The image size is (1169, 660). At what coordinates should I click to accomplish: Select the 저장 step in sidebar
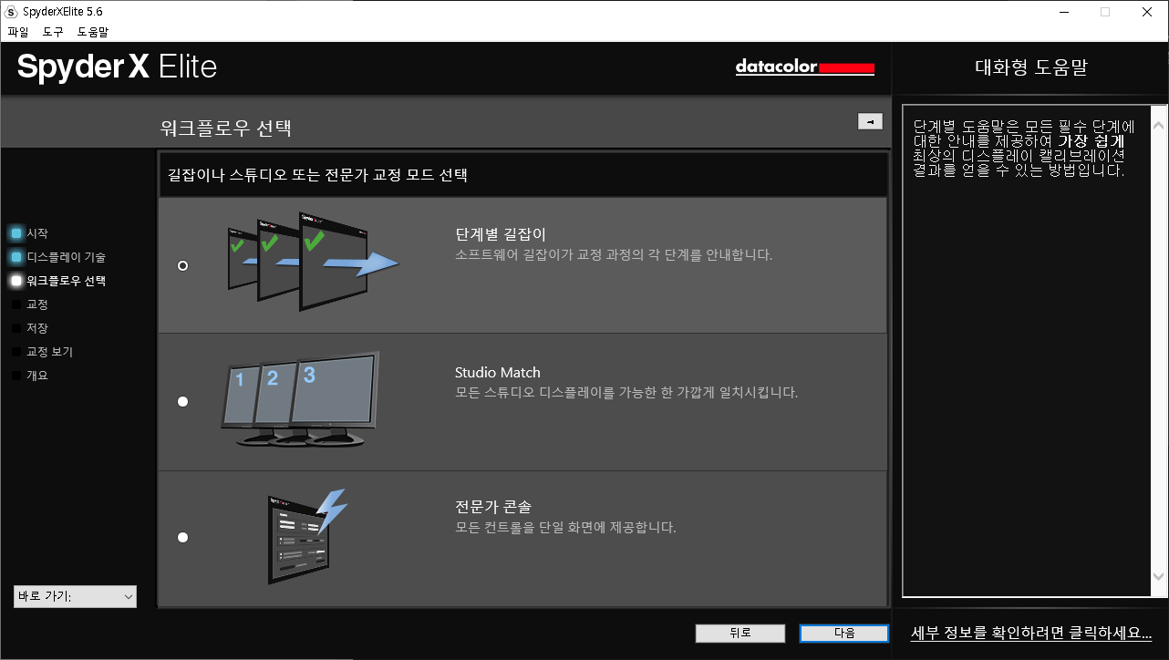37,328
